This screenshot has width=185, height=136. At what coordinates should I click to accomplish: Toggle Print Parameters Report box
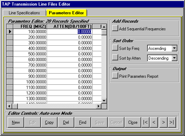115,75
